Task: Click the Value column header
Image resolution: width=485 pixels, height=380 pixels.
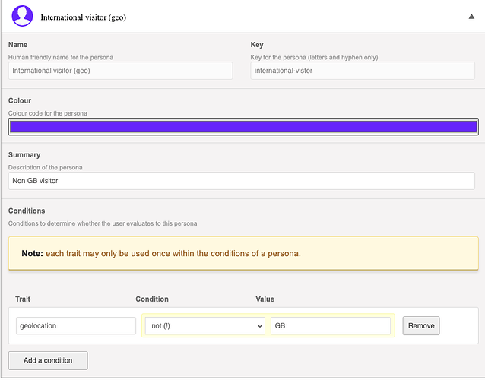Action: [x=265, y=299]
